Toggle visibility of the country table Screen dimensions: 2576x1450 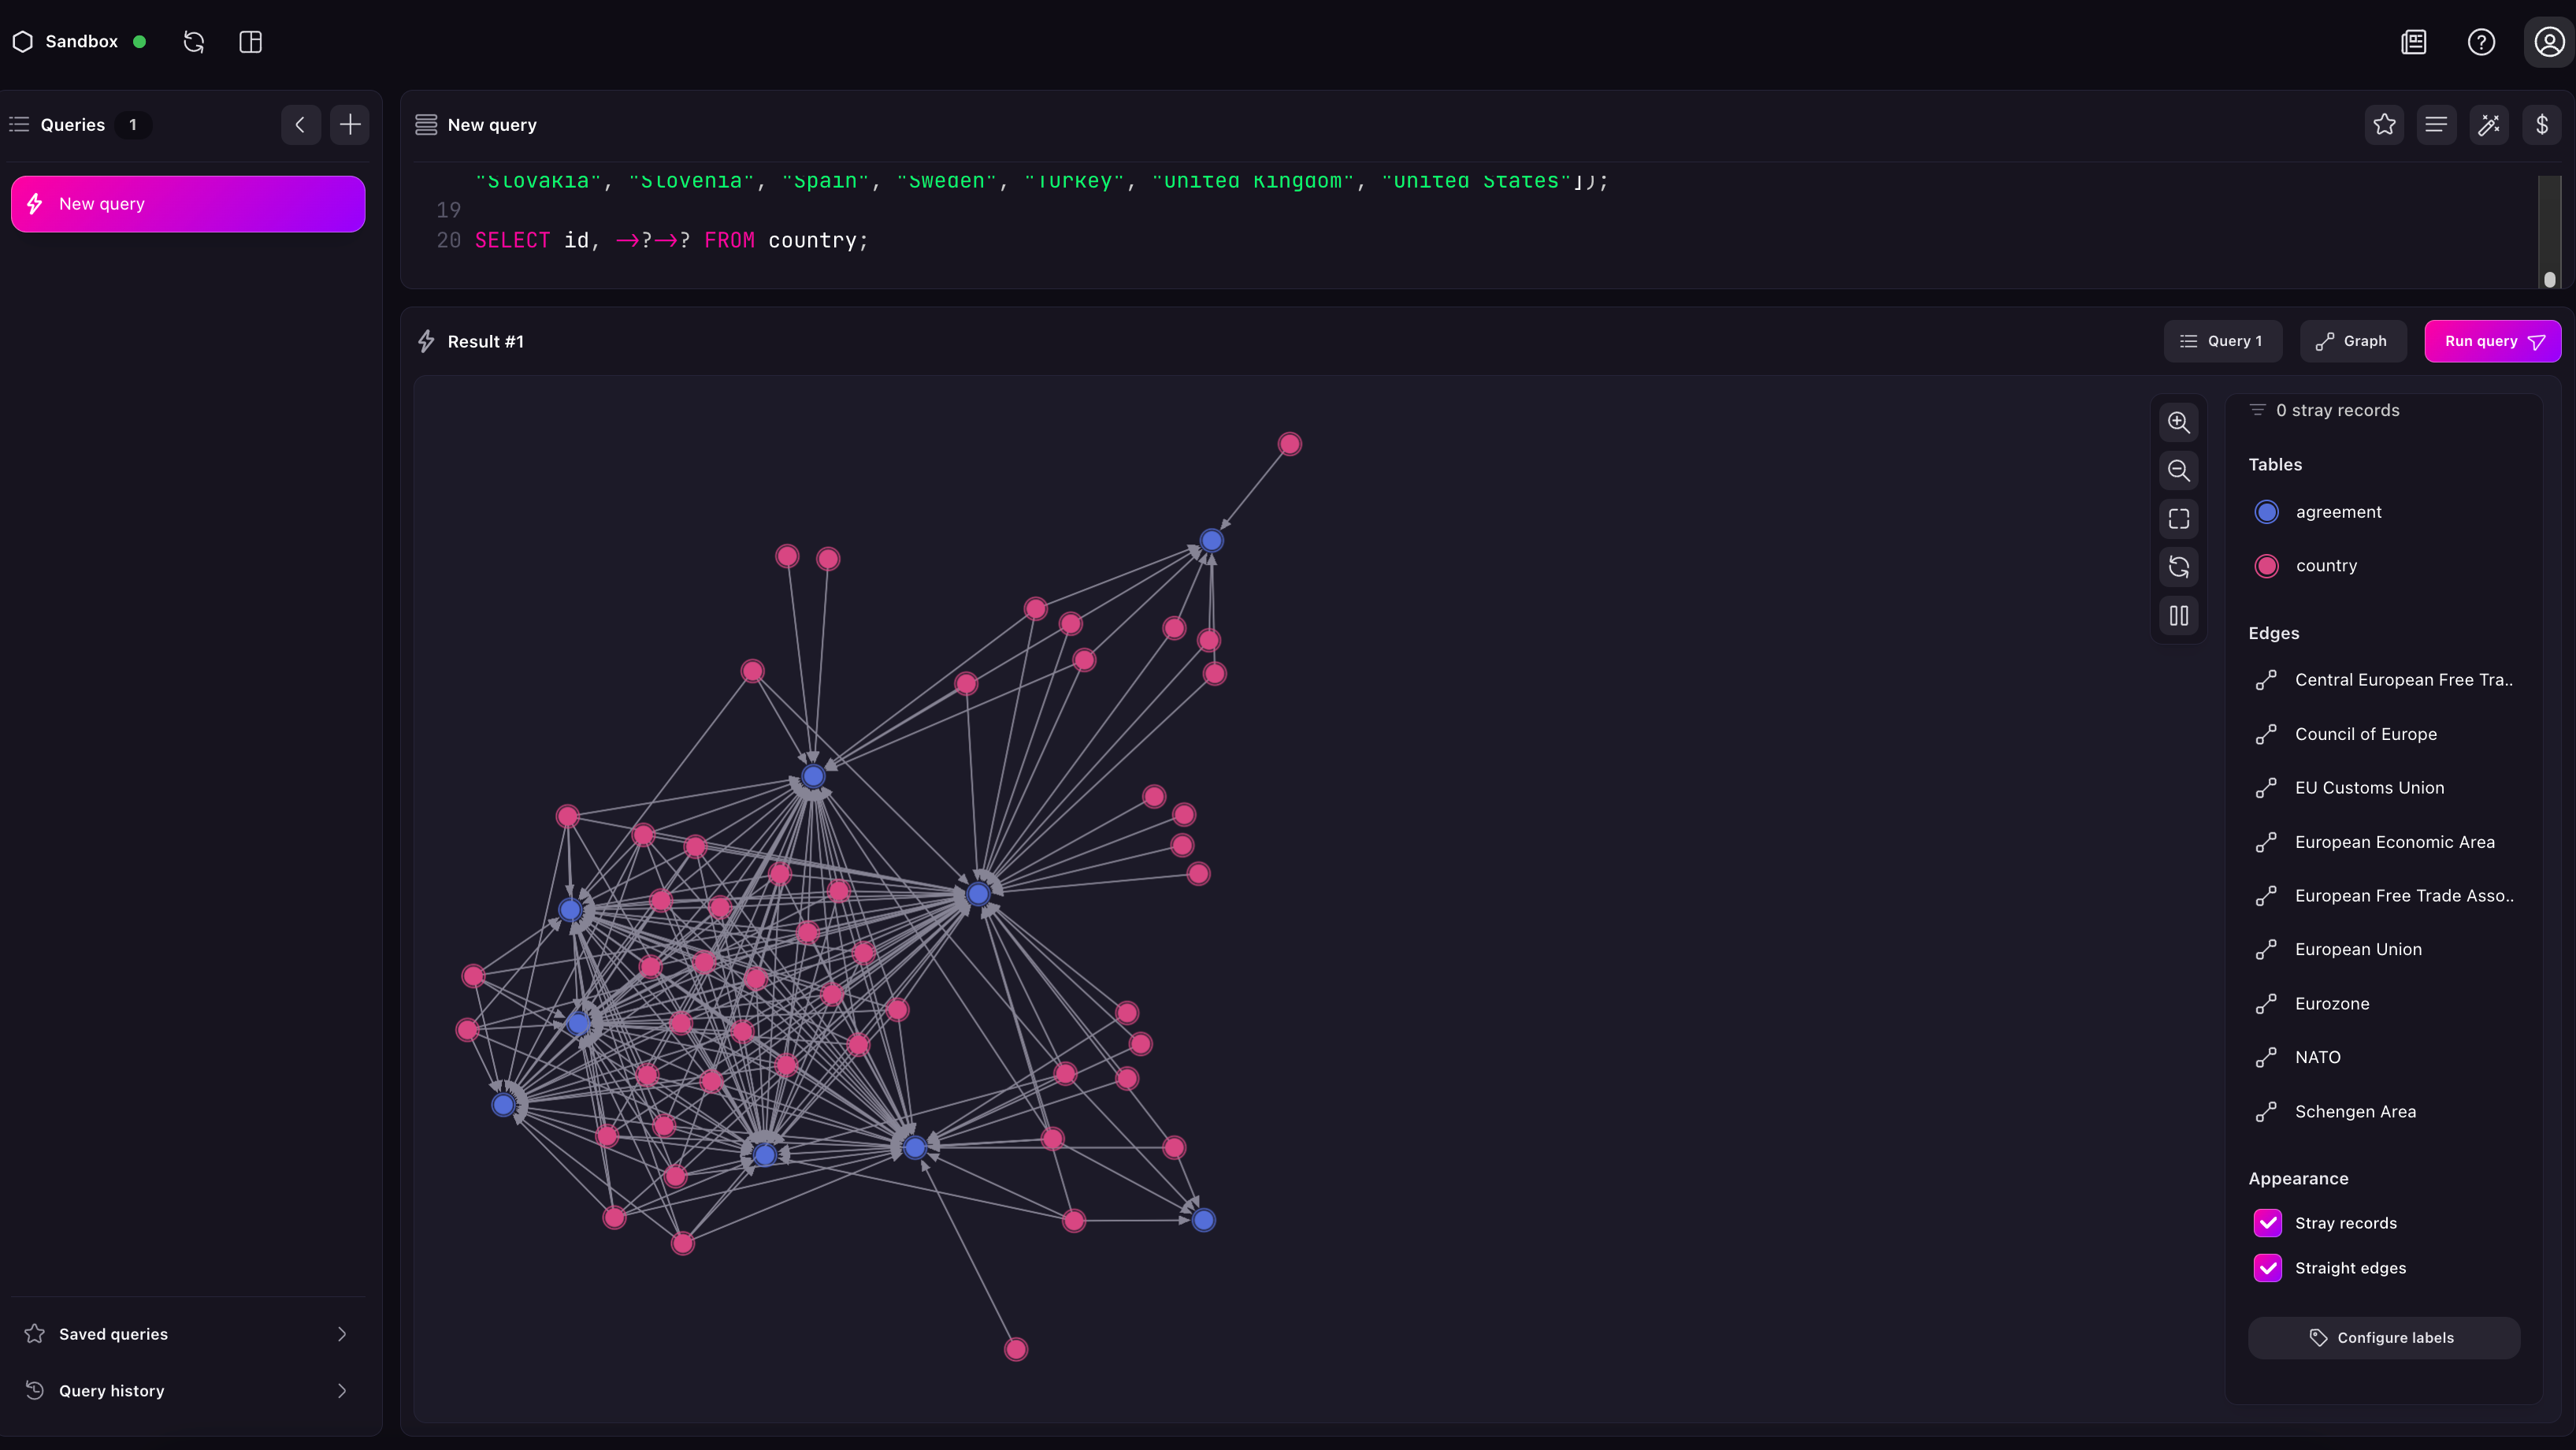(2267, 565)
